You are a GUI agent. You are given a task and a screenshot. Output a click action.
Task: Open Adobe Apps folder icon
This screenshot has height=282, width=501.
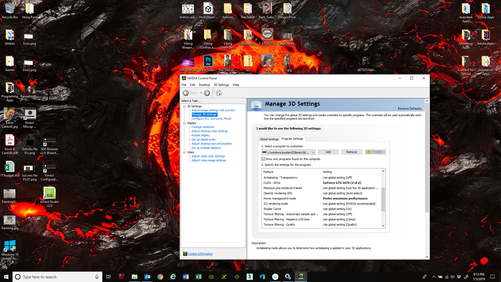coord(486,37)
